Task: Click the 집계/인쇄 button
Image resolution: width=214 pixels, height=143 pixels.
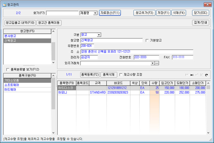Action: point(200,23)
